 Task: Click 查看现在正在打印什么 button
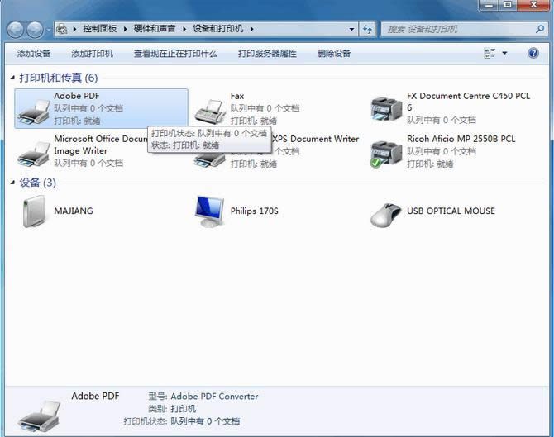[175, 54]
